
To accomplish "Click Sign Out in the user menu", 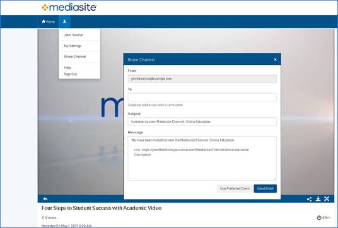I will (71, 74).
